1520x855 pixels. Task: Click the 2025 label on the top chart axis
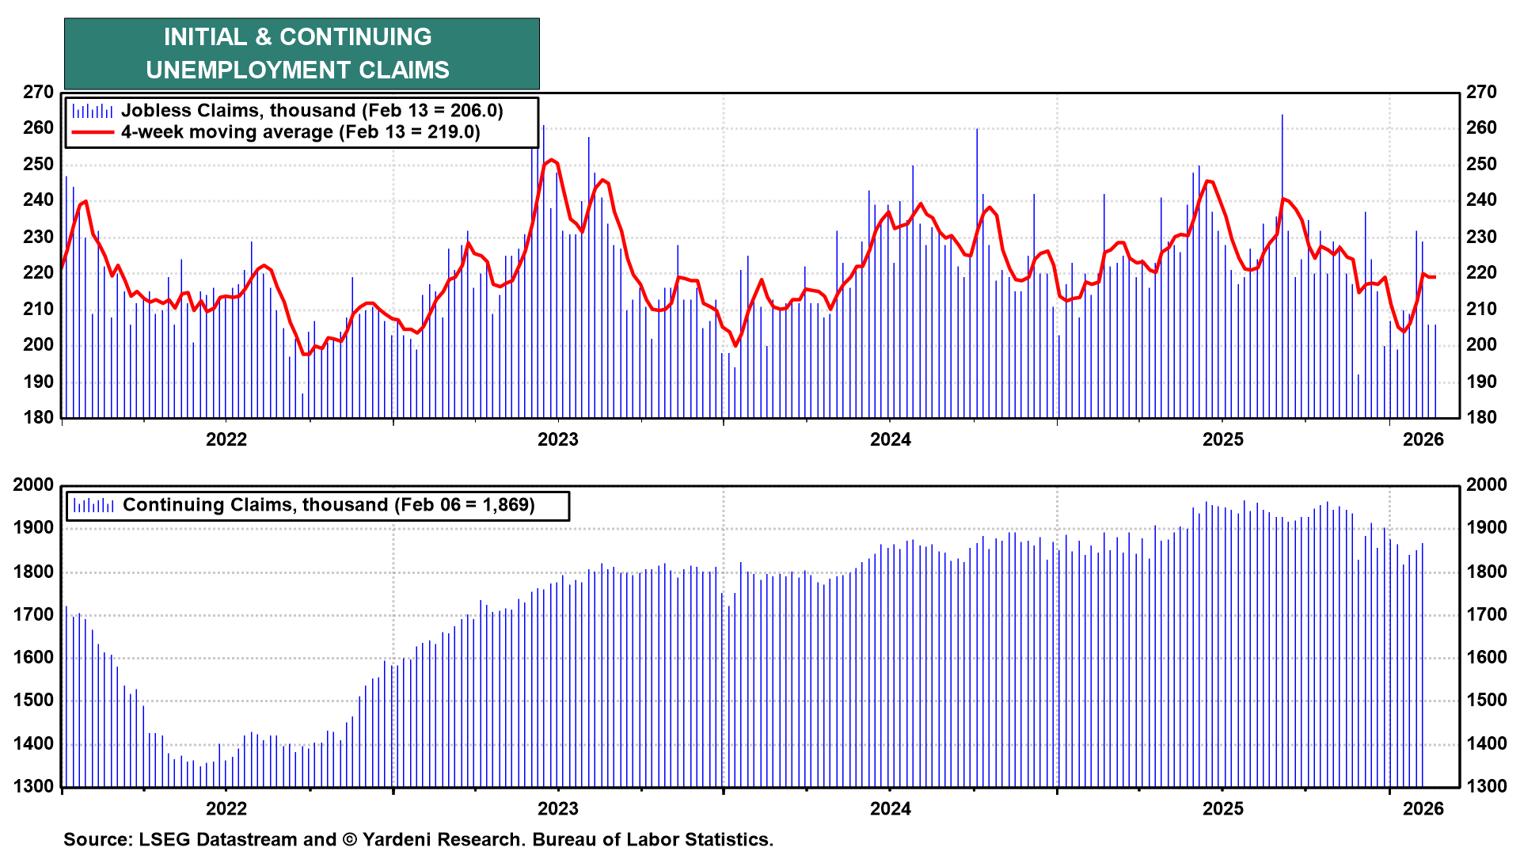click(1223, 439)
